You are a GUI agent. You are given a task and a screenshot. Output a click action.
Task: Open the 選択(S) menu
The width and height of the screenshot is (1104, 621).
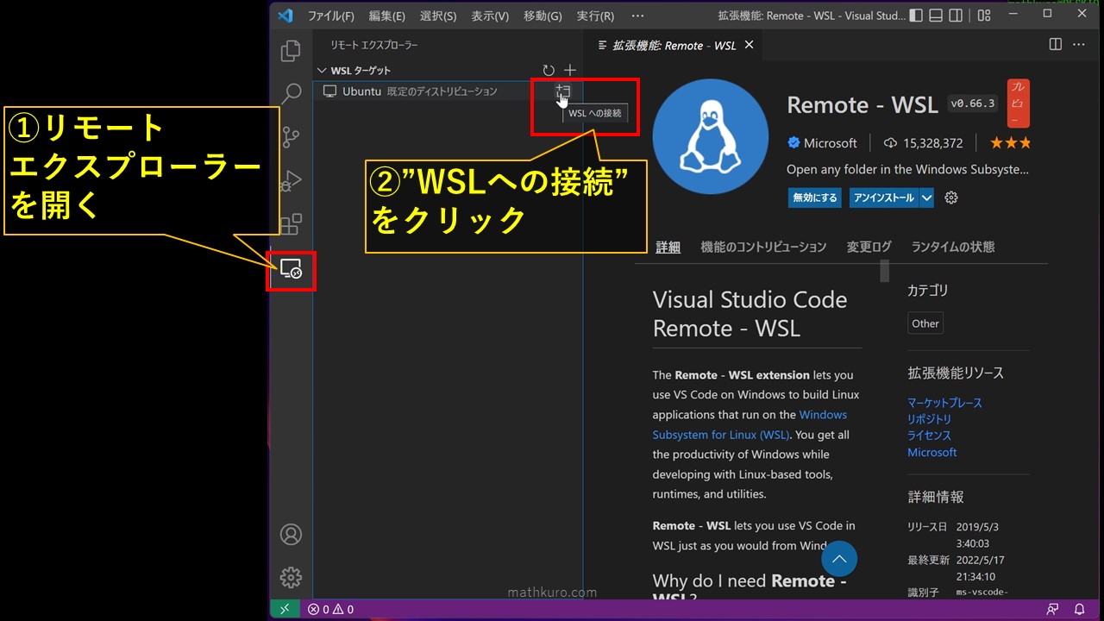(x=438, y=16)
